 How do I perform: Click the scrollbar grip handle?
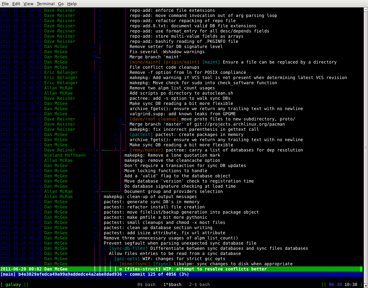366,147
